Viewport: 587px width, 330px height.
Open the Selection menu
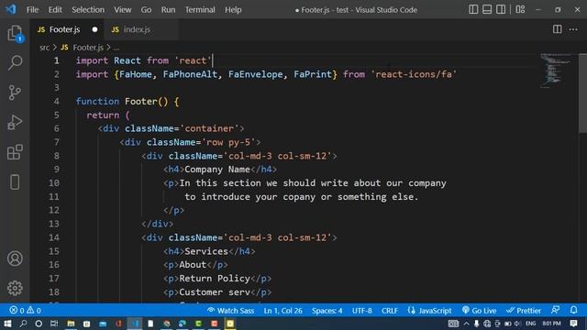(x=88, y=10)
